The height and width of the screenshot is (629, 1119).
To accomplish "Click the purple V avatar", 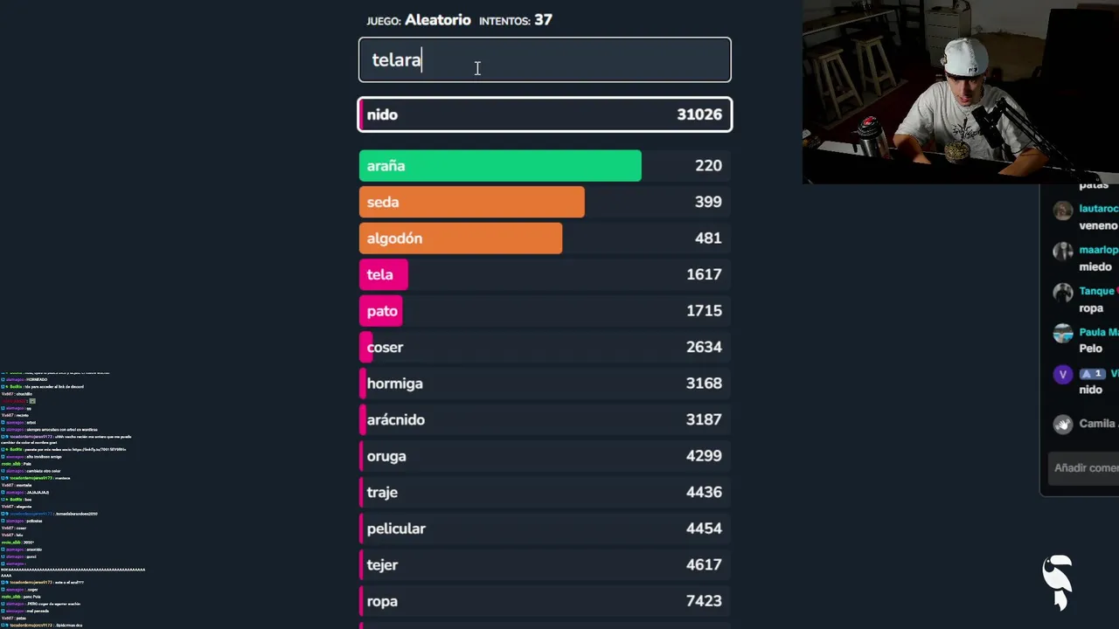I will click(1062, 375).
